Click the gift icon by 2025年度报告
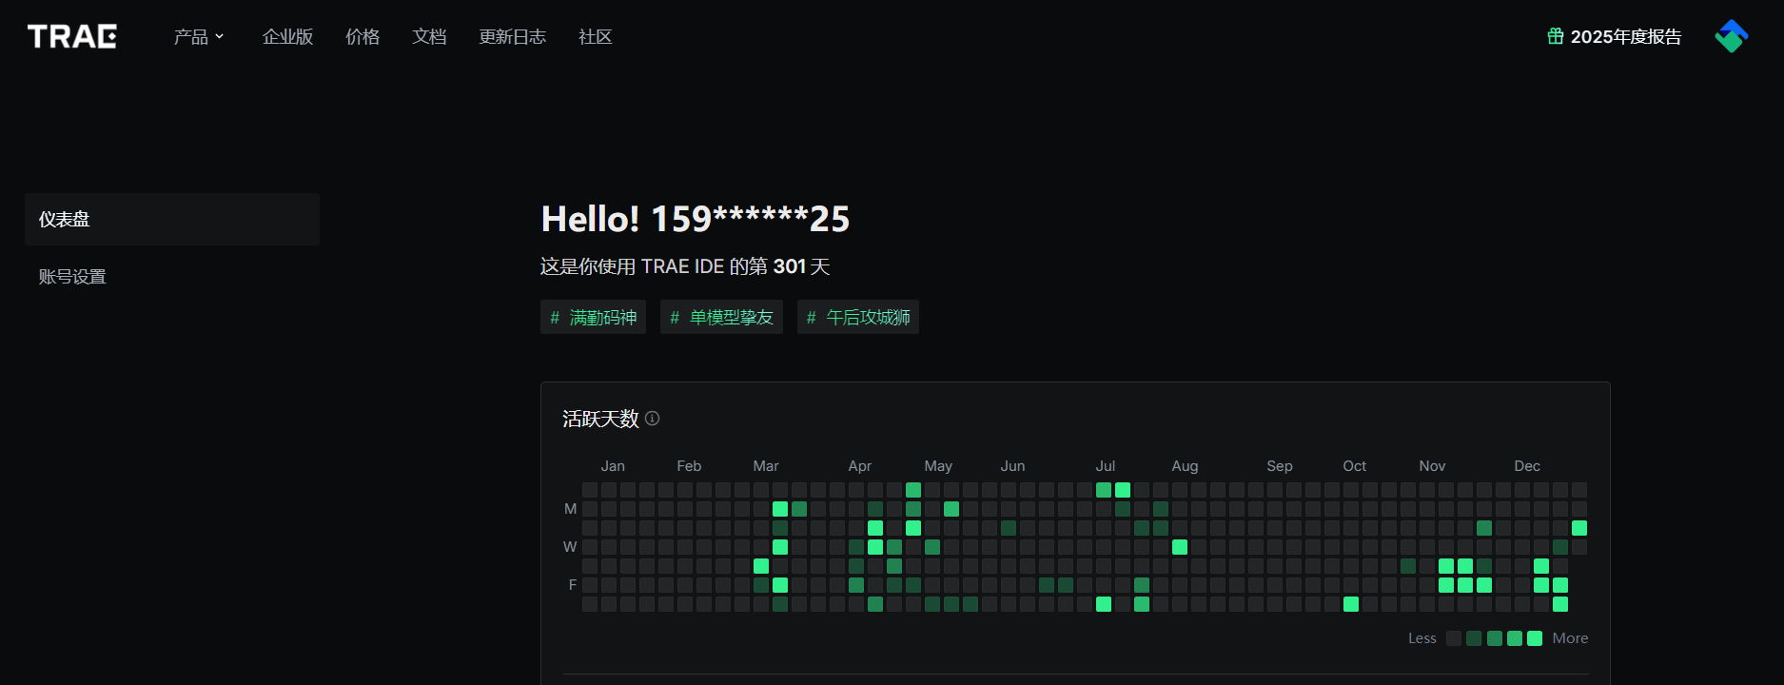Image resolution: width=1784 pixels, height=685 pixels. 1556,36
